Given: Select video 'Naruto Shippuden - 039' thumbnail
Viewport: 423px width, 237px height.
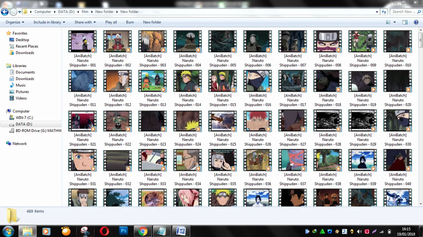Looking at the screenshot, I should (x=363, y=160).
